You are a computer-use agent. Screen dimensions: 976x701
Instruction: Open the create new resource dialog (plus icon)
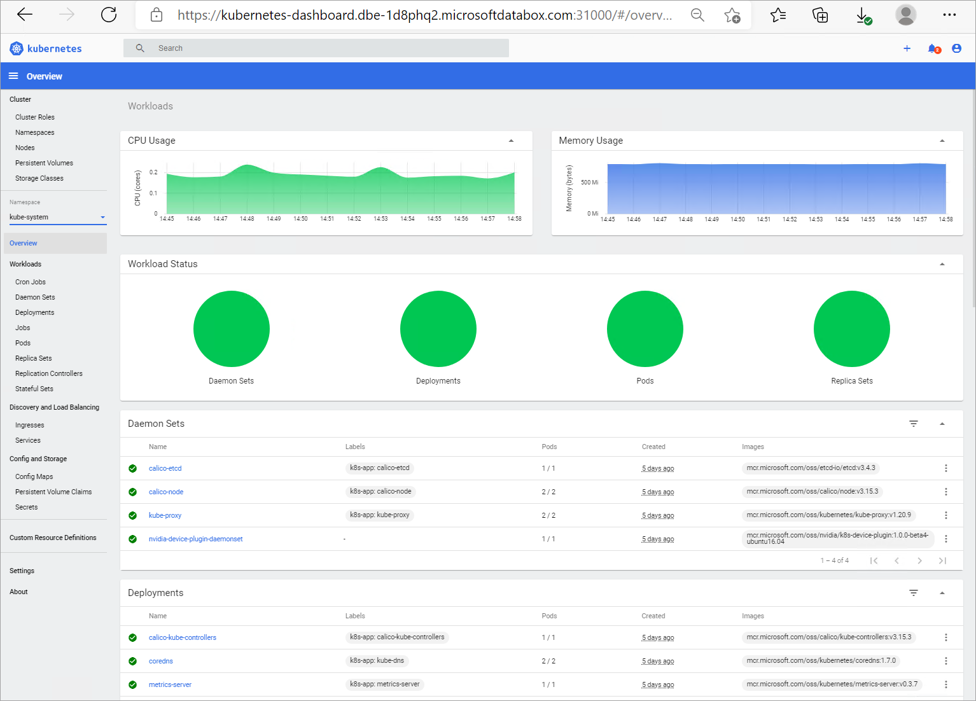tap(907, 48)
